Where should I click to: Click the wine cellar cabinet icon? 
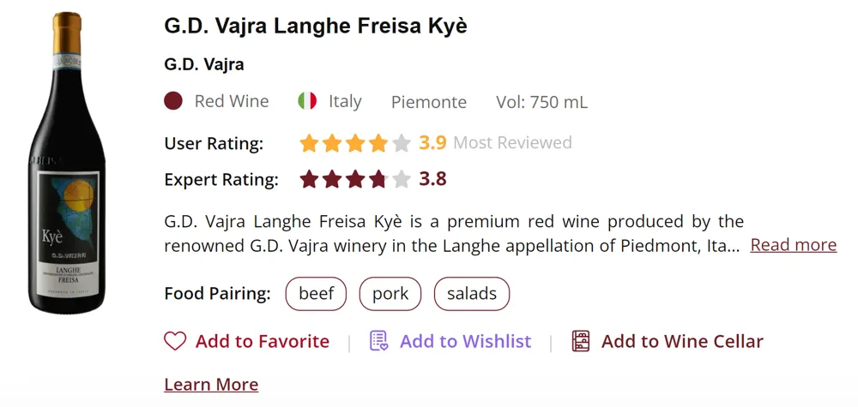(581, 341)
